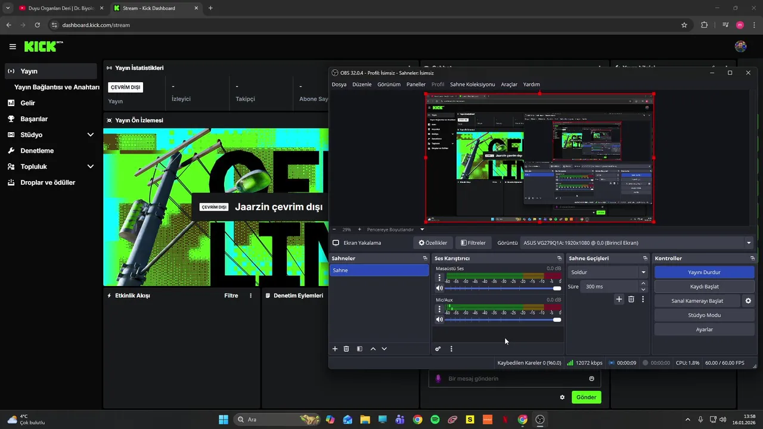Viewport: 763px width, 429px height.
Task: Open Mic/Aux three-dot options
Action: point(439,309)
